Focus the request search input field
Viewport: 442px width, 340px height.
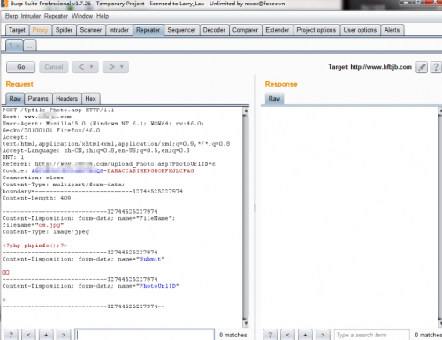coord(144,335)
